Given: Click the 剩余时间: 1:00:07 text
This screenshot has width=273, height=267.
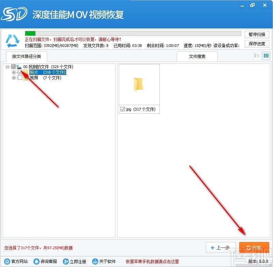Looking at the screenshot, I should pos(163,46).
